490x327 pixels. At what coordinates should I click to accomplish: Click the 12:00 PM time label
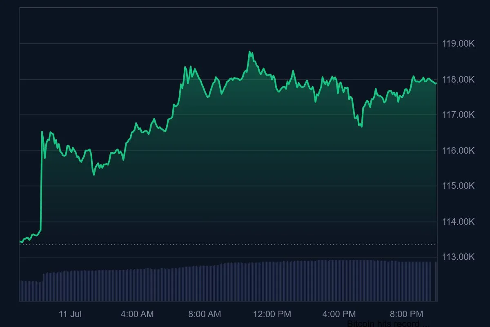click(272, 314)
